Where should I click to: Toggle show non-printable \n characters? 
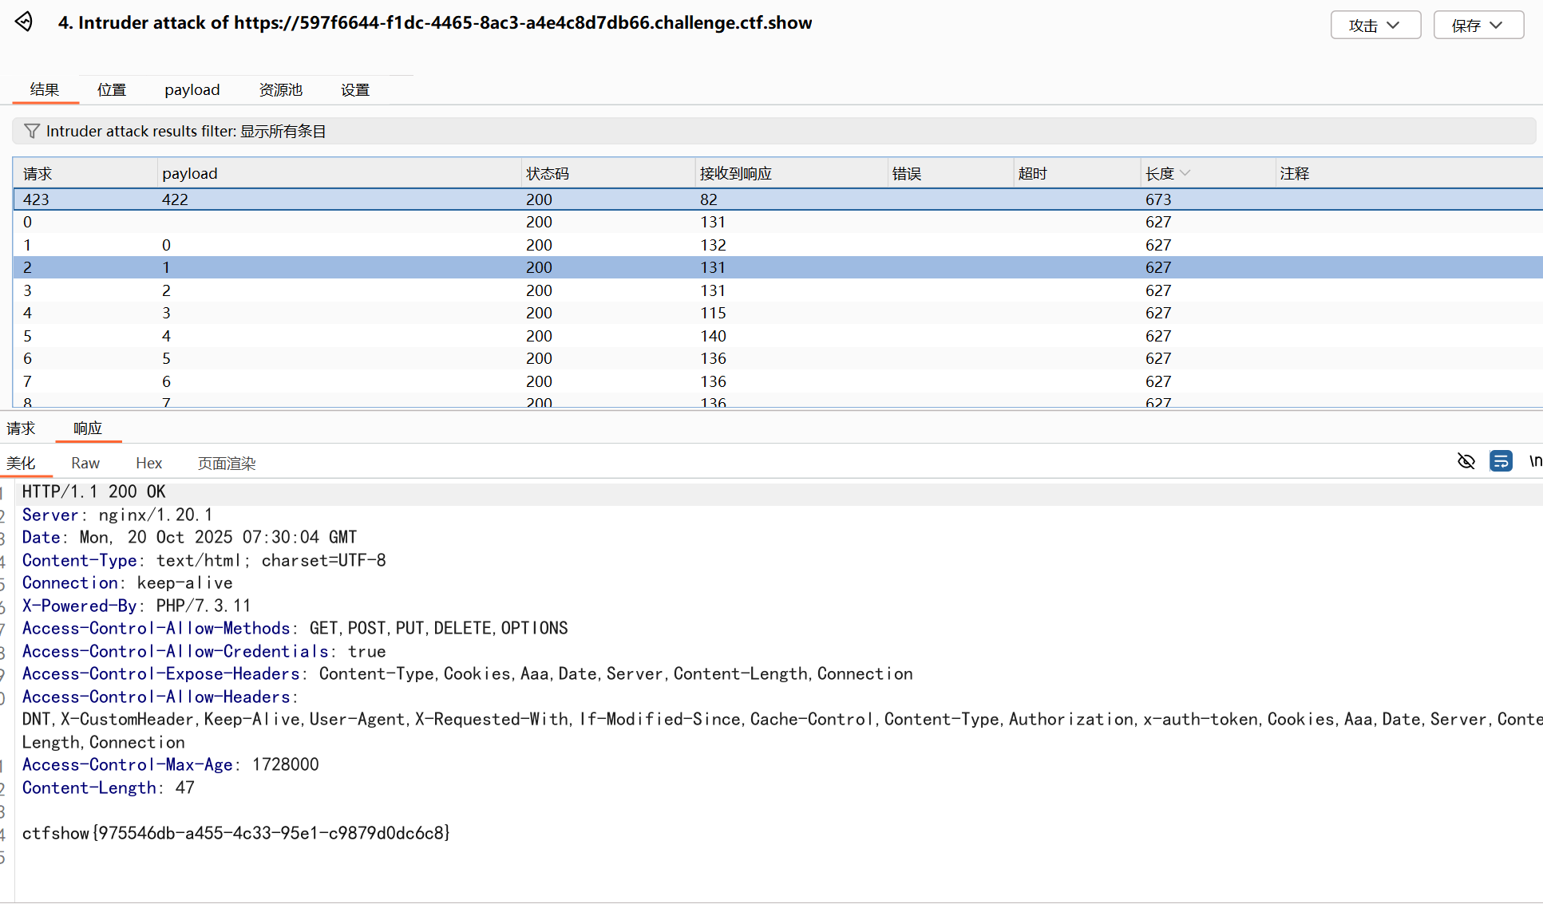1534,461
